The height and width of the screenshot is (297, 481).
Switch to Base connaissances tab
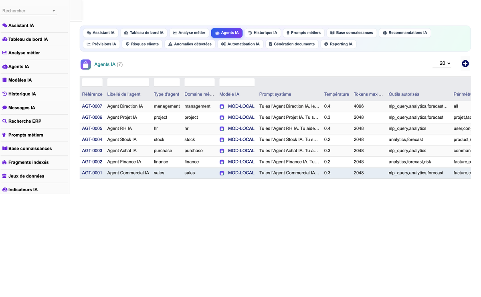(x=352, y=33)
